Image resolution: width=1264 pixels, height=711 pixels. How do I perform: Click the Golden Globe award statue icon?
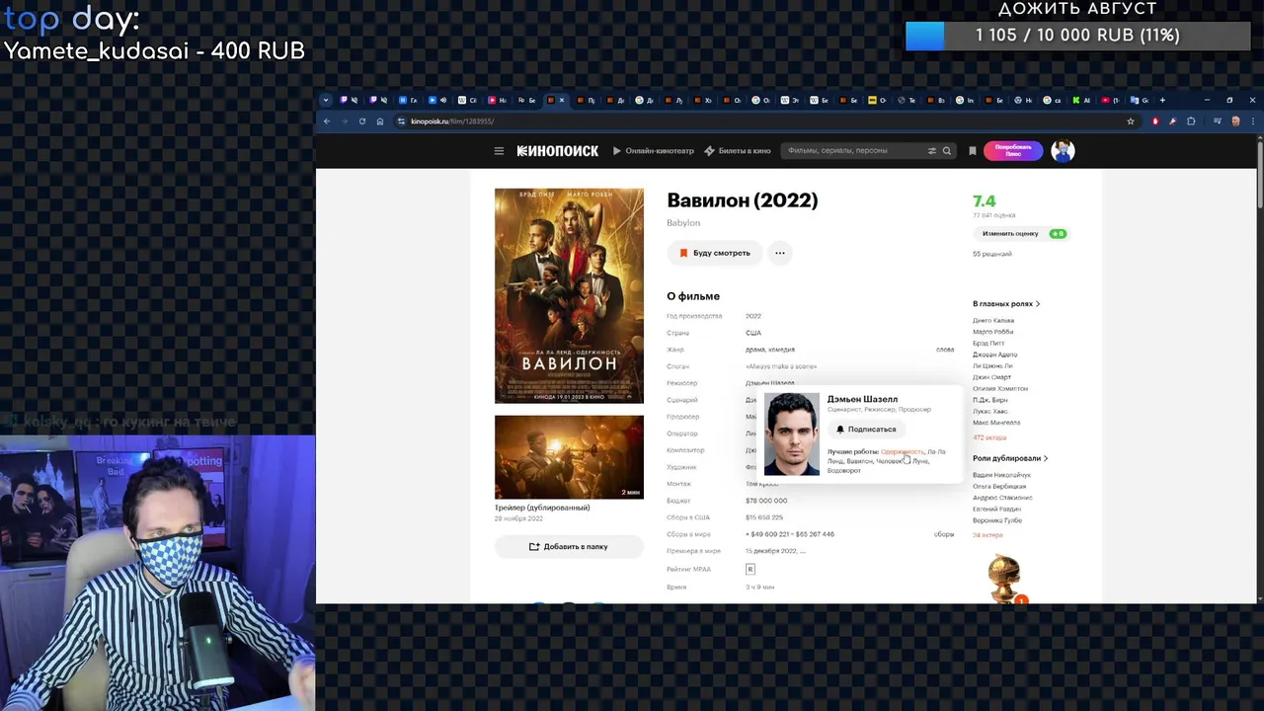tap(1005, 579)
